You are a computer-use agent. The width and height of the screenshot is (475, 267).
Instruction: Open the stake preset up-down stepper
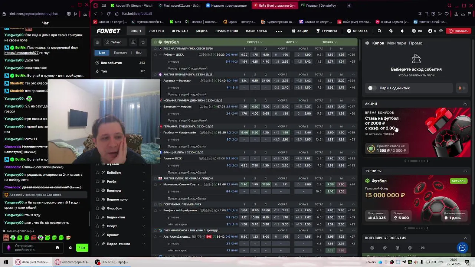click(x=462, y=88)
